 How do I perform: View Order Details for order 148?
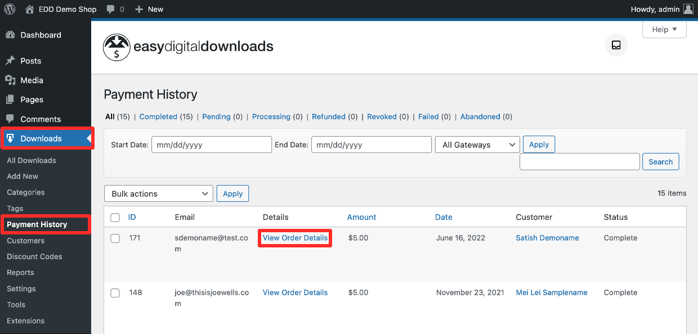(x=295, y=292)
